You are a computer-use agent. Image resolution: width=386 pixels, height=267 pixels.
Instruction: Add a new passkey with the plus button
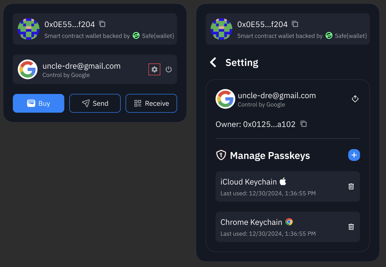click(354, 155)
